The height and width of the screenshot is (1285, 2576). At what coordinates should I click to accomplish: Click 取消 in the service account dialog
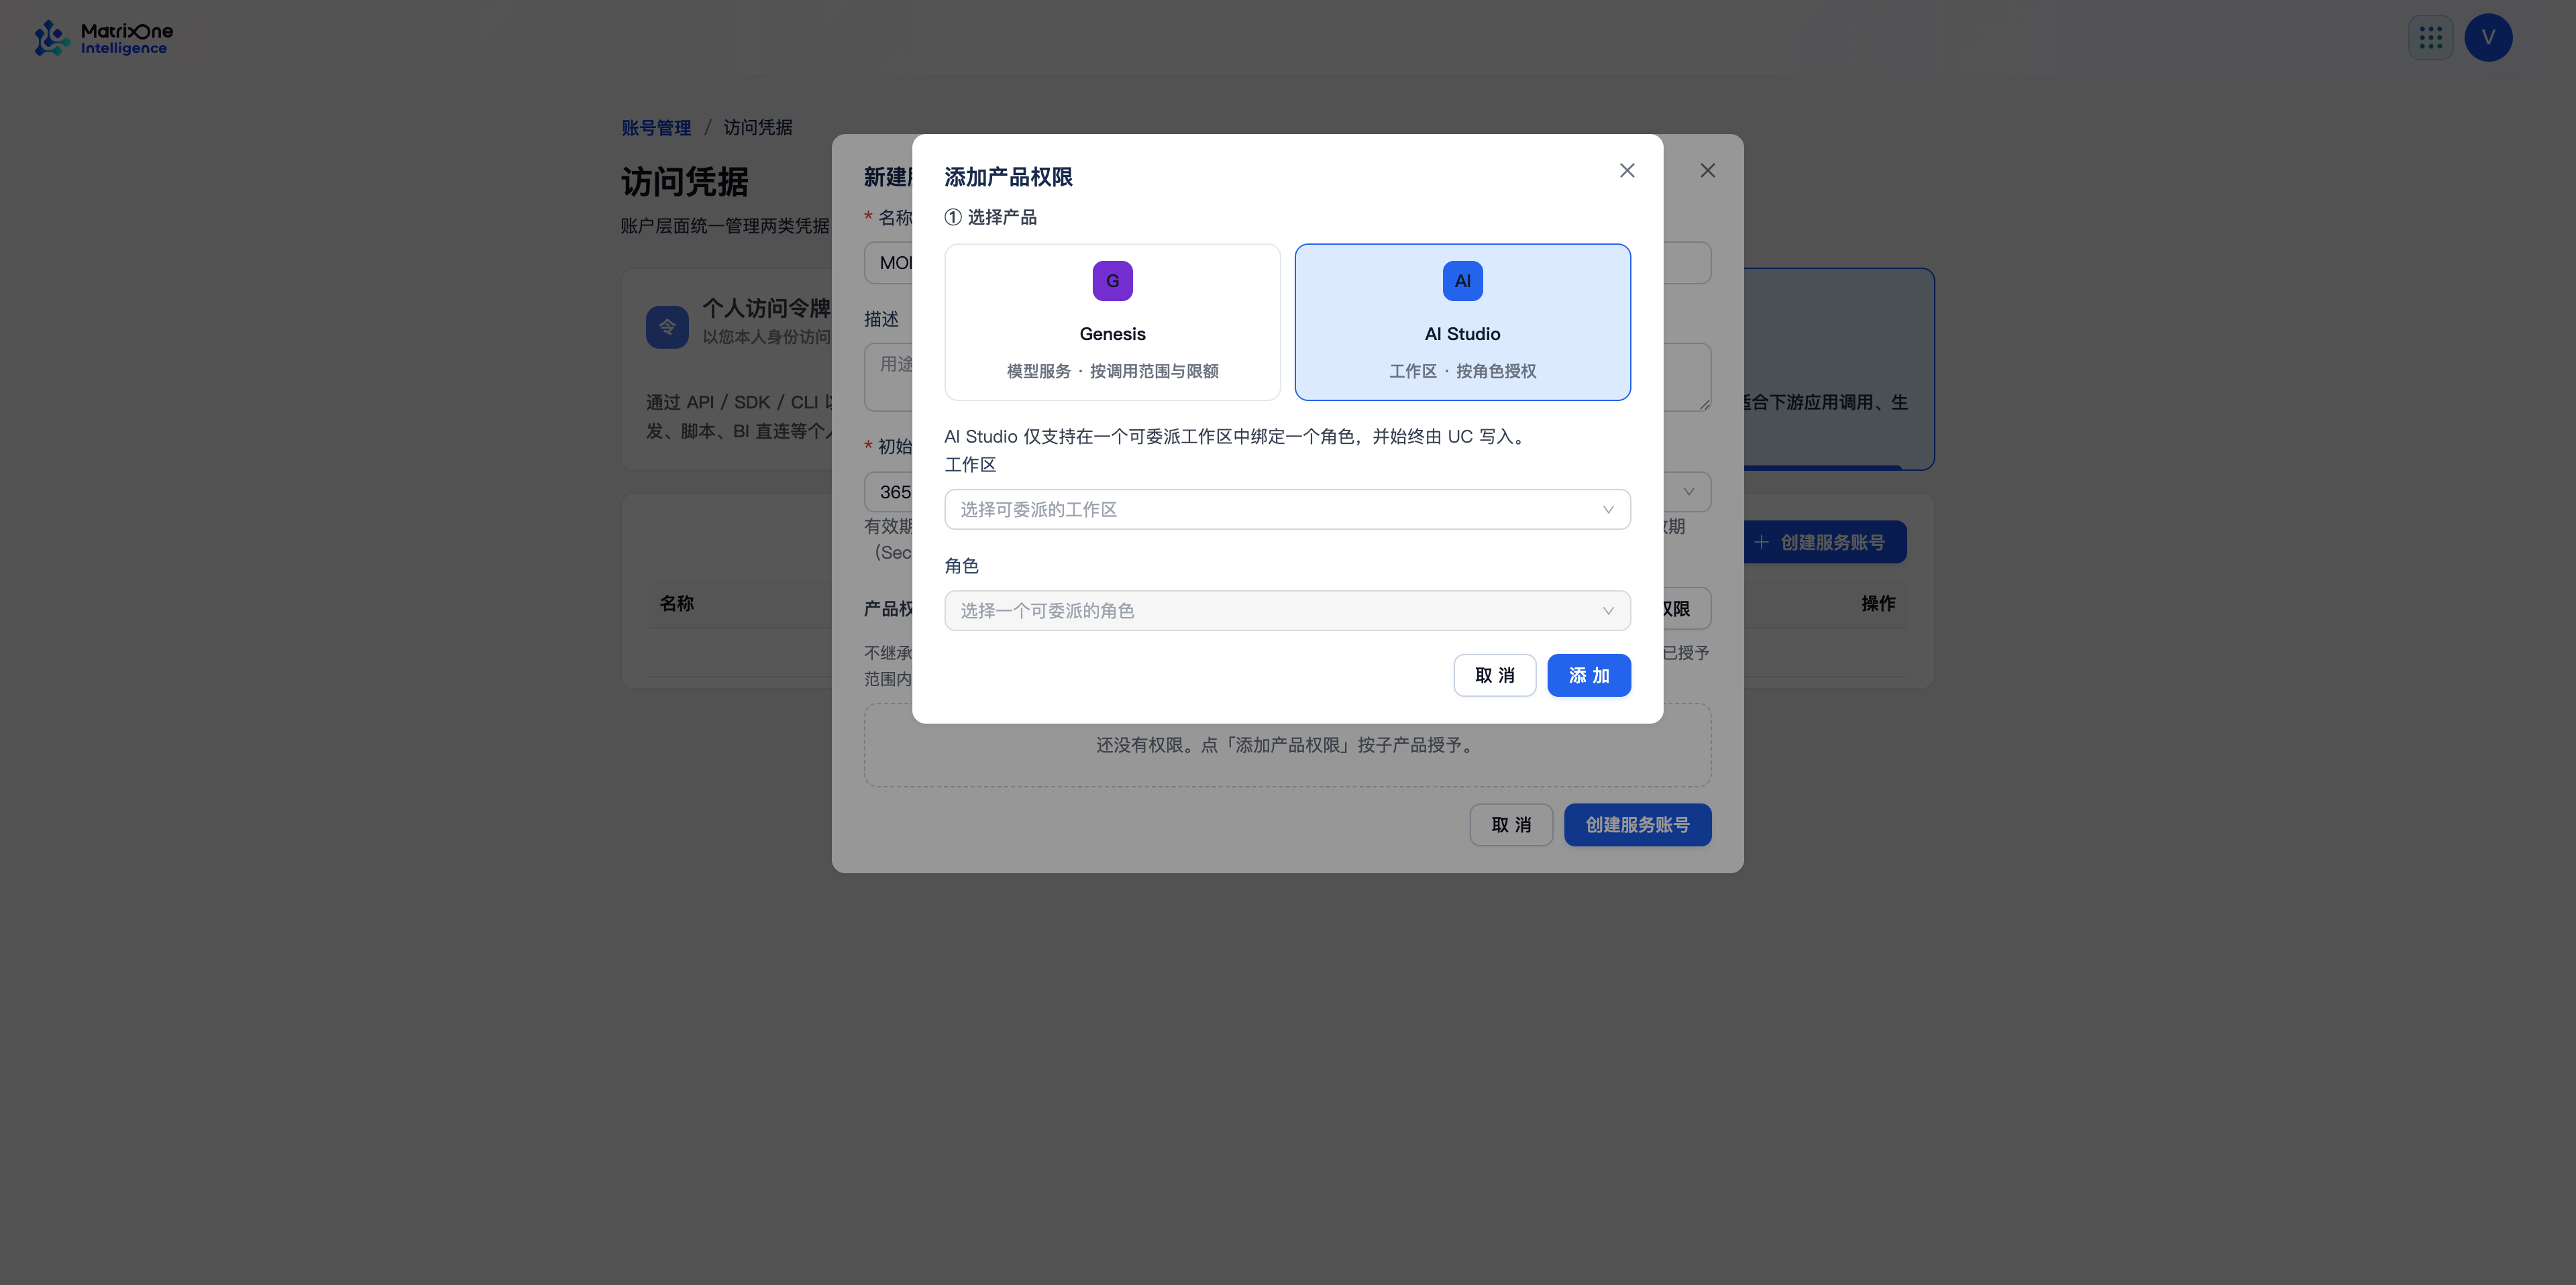tap(1510, 824)
